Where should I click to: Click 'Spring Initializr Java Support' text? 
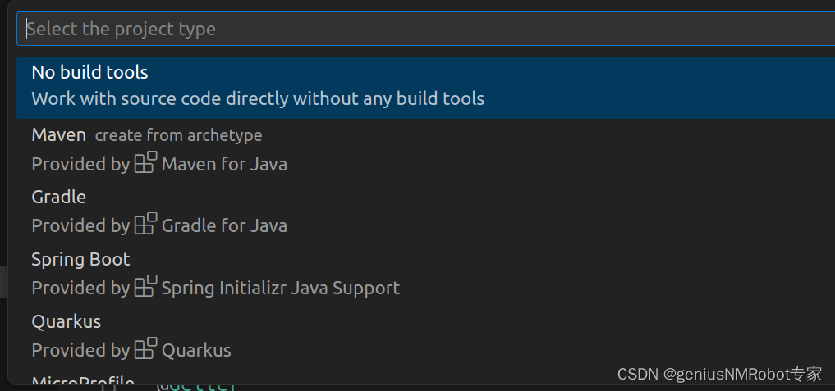281,289
